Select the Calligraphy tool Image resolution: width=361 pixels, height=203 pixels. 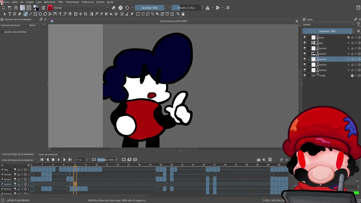pyautogui.click(x=19, y=14)
